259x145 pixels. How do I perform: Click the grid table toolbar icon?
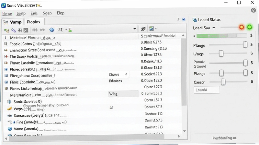[x=20, y=30]
